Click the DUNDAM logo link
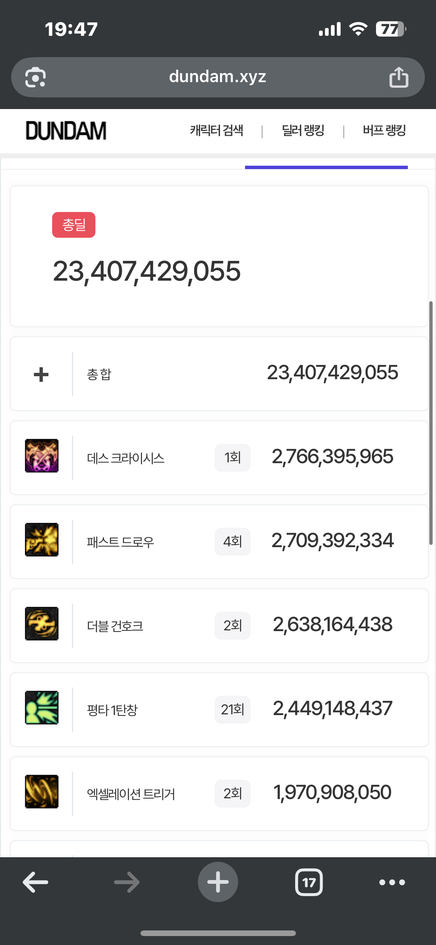The width and height of the screenshot is (436, 945). [x=66, y=131]
